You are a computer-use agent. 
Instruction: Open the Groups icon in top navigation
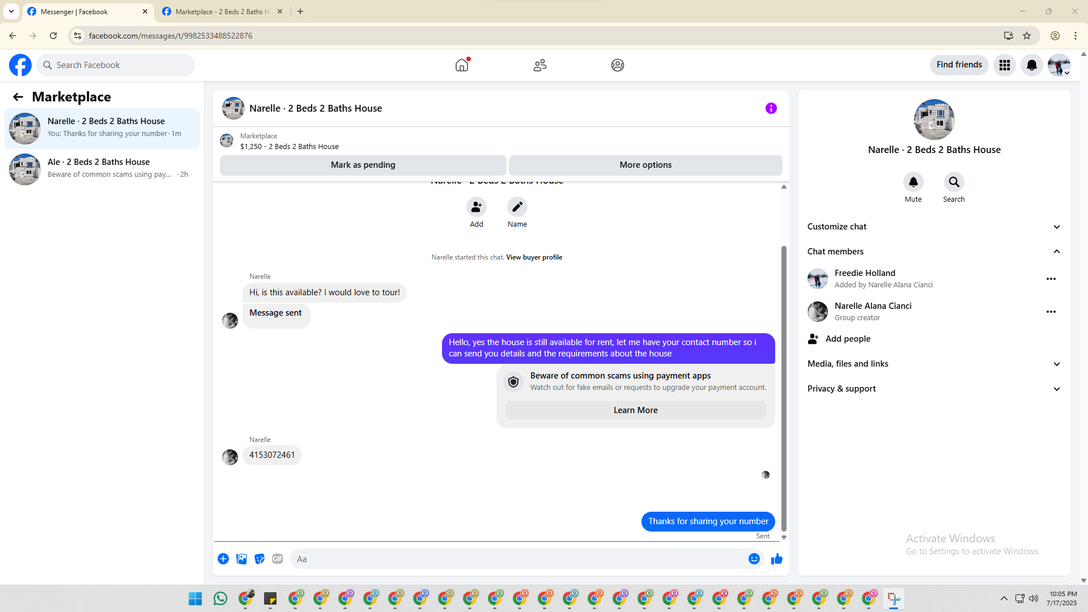(618, 65)
